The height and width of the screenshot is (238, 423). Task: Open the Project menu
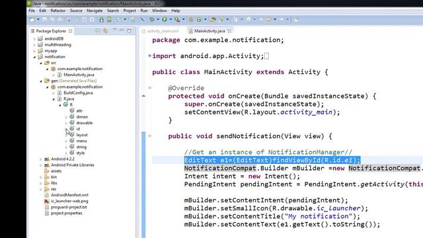pos(130,11)
